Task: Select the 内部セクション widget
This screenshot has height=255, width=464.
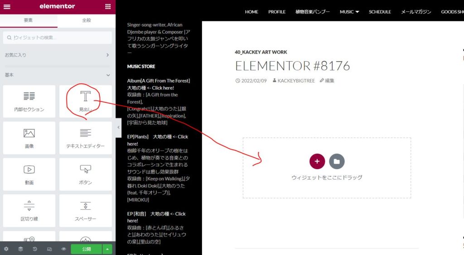Action: [29, 101]
